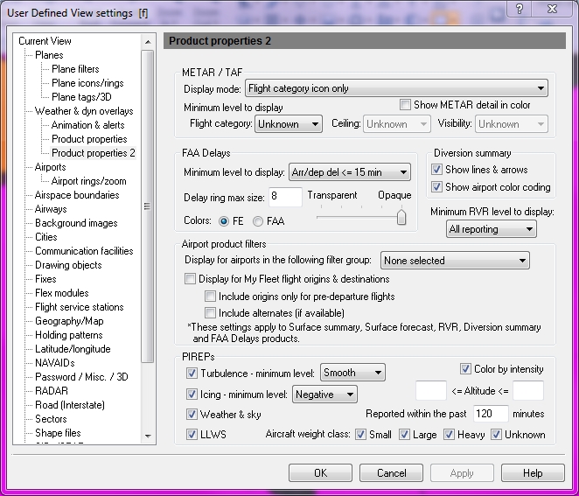
Task: Open Airport rings/zoom settings
Action: (x=88, y=181)
